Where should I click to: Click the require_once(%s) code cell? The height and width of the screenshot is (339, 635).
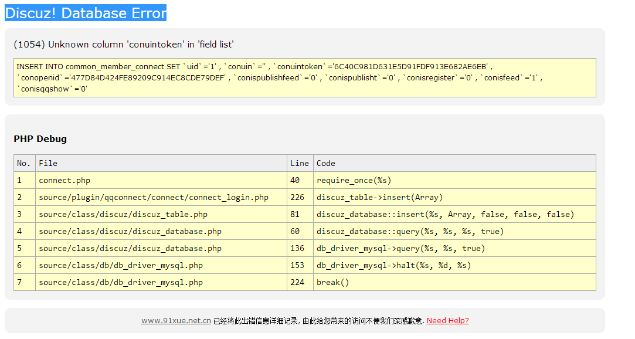click(354, 180)
